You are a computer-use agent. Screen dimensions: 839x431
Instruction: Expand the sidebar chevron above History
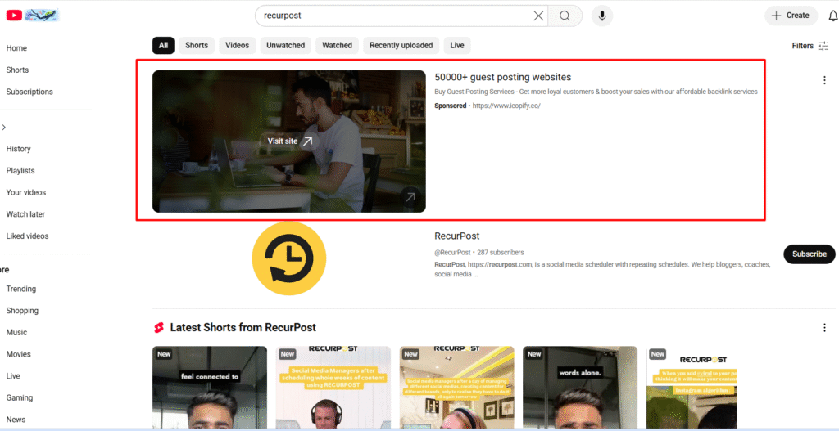(x=4, y=127)
